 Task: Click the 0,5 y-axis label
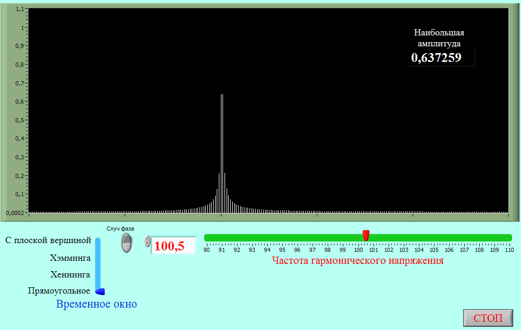[20, 120]
